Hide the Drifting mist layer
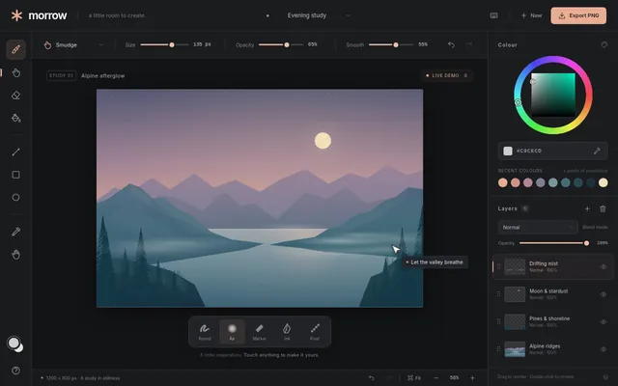This screenshot has width=618, height=386. (603, 267)
